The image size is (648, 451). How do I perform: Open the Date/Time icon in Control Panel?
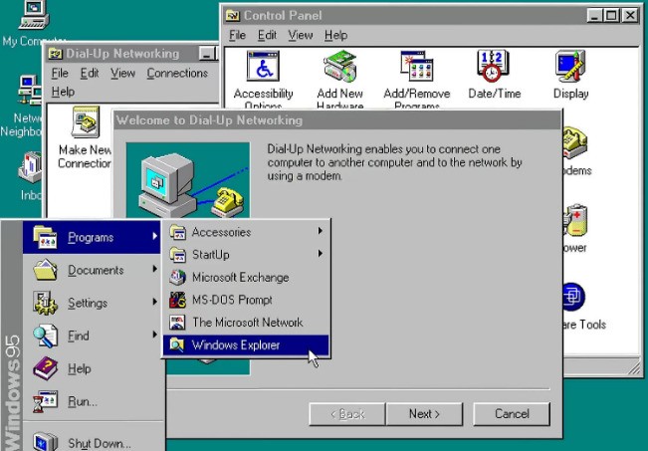click(494, 66)
